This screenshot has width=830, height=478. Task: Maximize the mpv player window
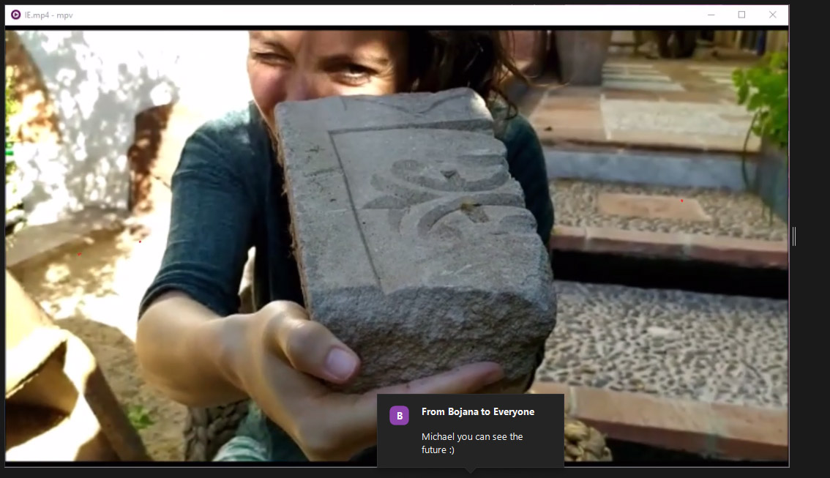click(x=741, y=15)
